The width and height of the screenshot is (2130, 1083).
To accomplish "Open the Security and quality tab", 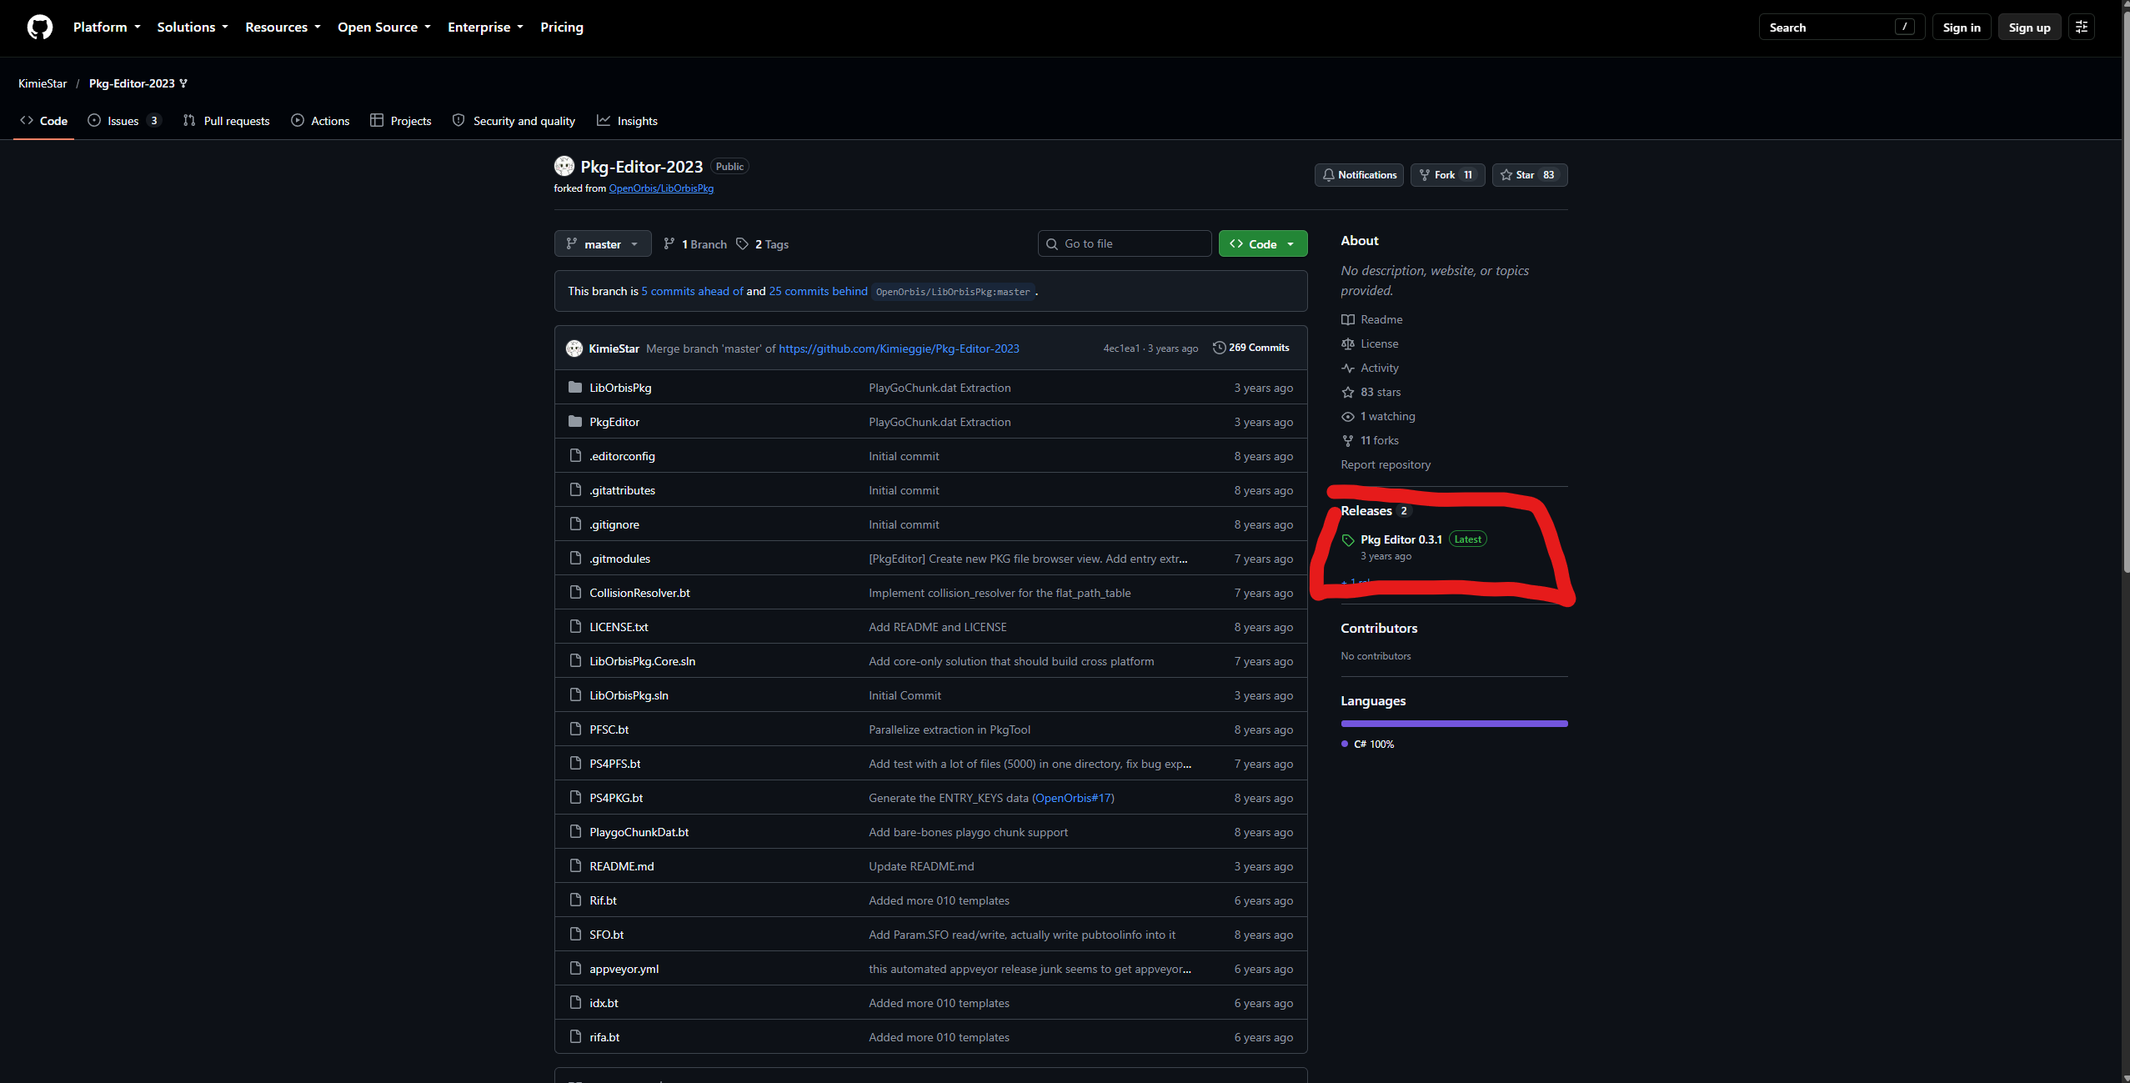I will point(514,121).
